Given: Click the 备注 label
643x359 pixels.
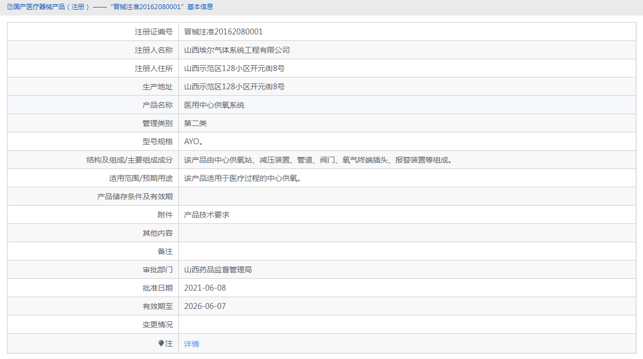Looking at the screenshot, I should coord(165,252).
